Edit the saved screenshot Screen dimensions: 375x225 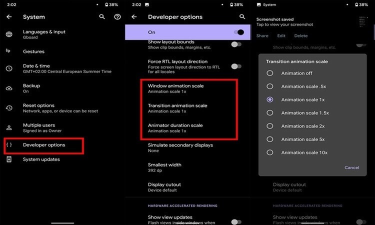point(281,35)
